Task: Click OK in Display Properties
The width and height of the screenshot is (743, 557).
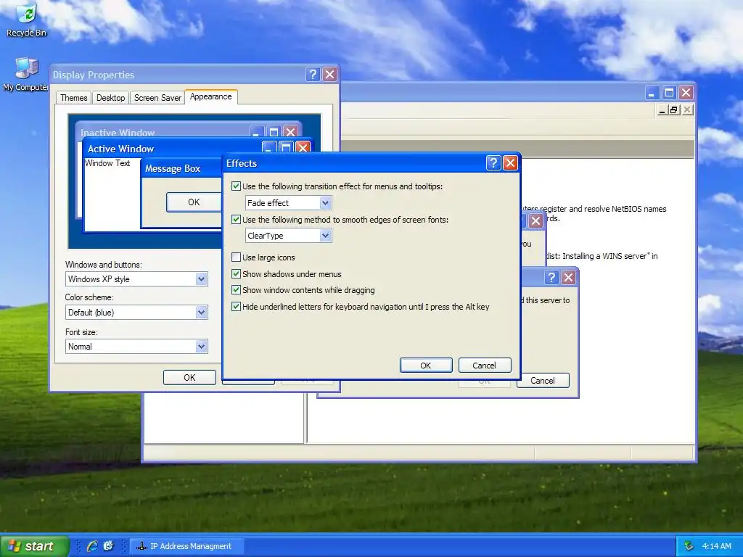Action: click(189, 377)
